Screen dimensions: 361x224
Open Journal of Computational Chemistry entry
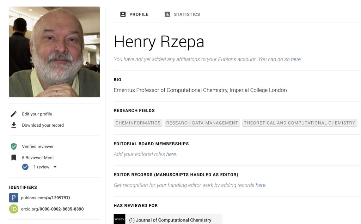(170, 220)
